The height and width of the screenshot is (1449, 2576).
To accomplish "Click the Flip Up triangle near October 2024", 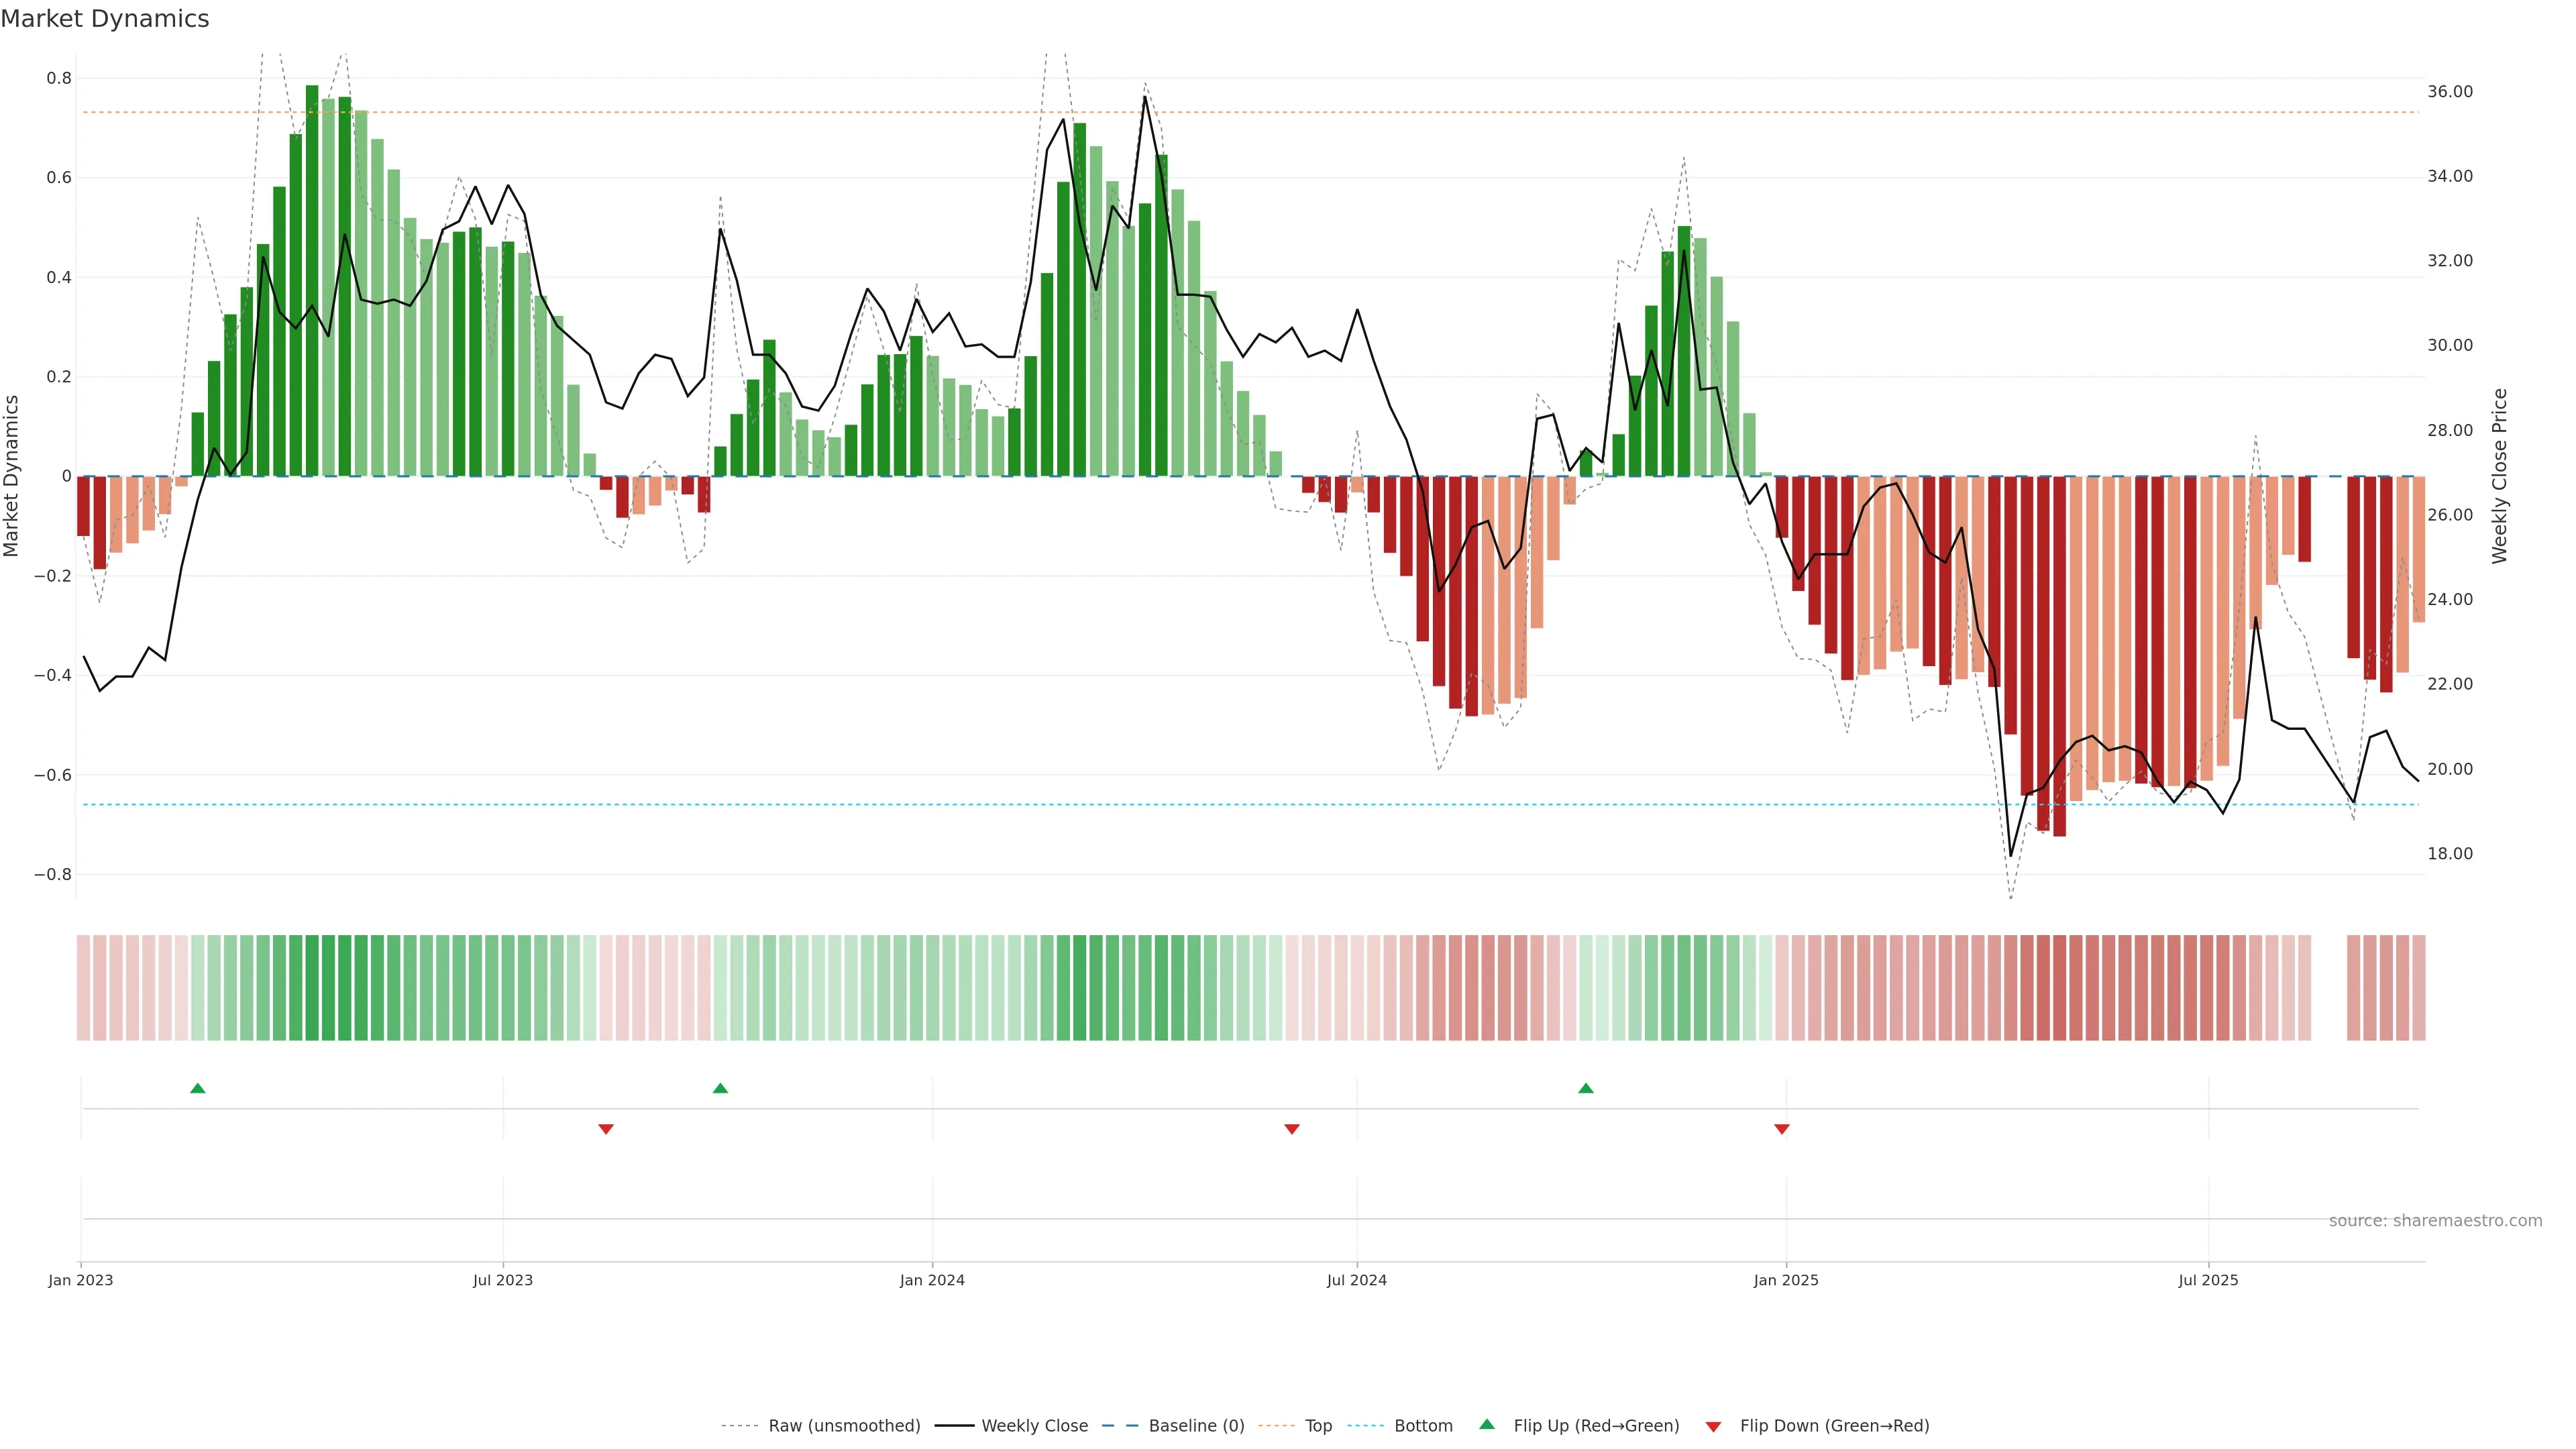I will tap(1586, 1088).
